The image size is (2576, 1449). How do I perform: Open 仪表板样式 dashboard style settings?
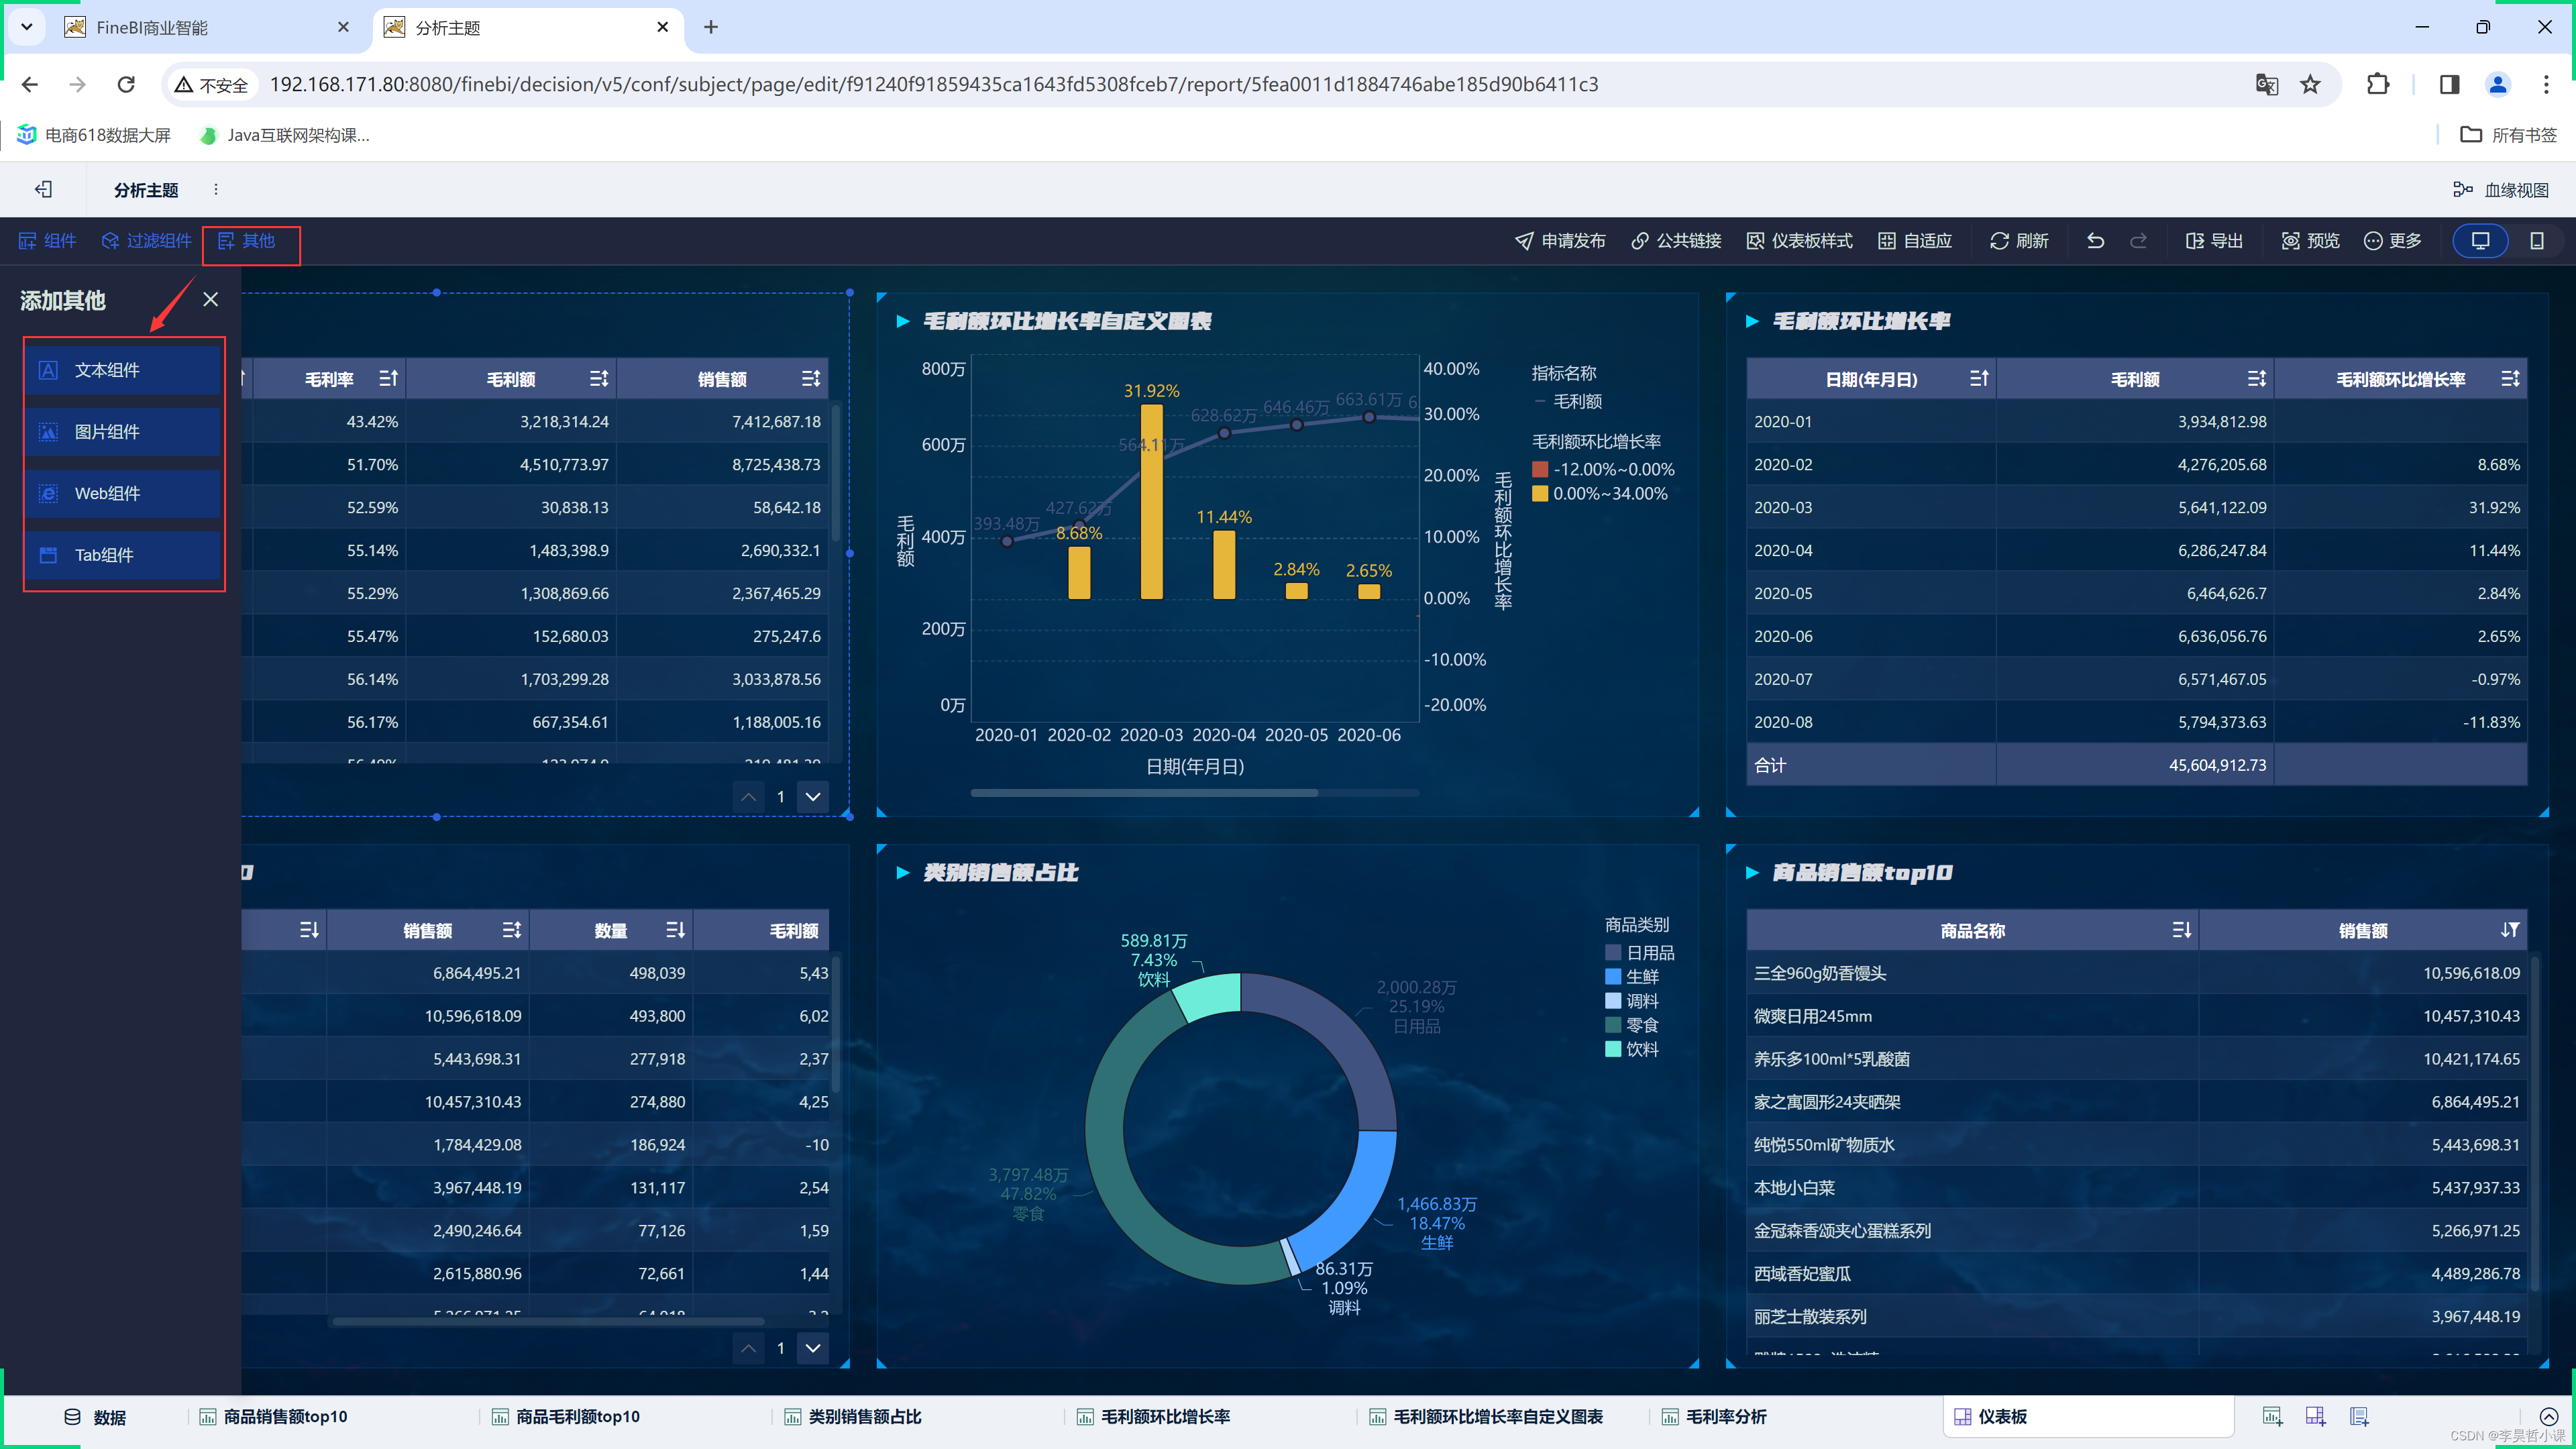[1799, 241]
